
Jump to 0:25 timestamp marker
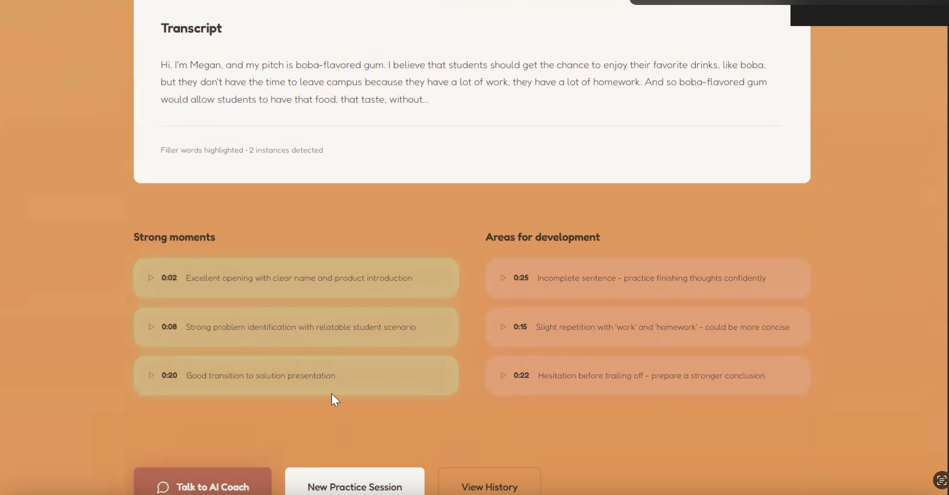click(x=521, y=278)
